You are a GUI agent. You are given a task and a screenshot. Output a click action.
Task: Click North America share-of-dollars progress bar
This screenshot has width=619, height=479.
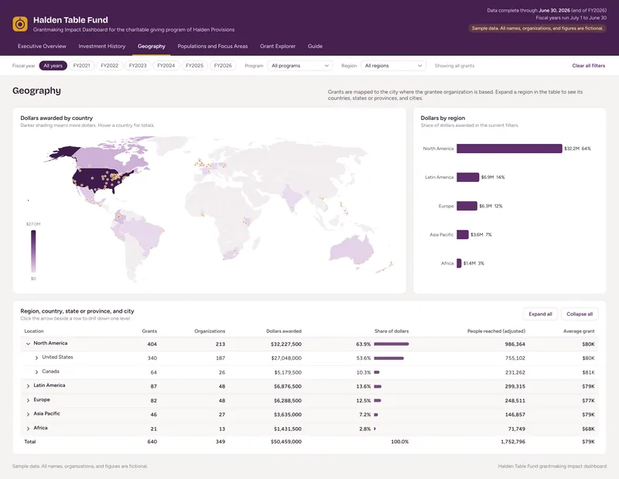click(392, 344)
